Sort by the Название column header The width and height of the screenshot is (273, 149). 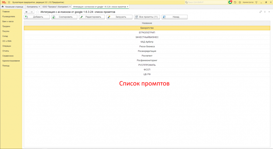click(147, 23)
